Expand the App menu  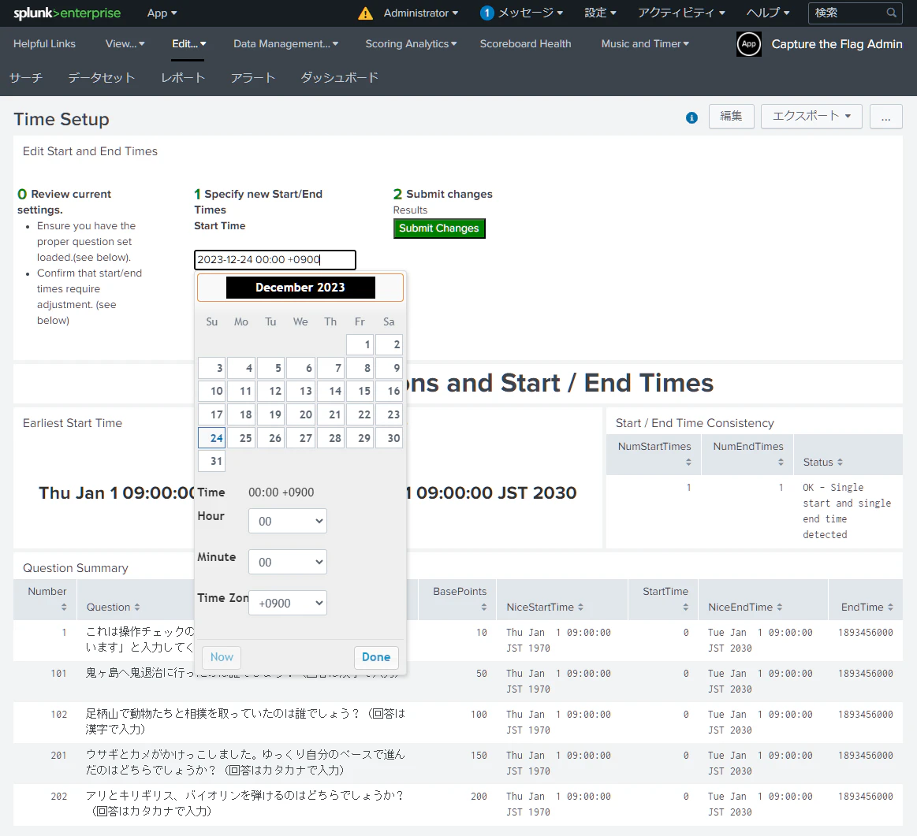(162, 13)
